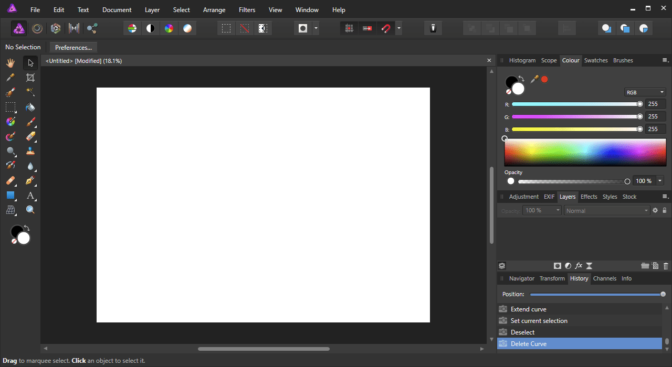Image resolution: width=672 pixels, height=367 pixels.
Task: Lock the current layer with the padlock
Action: coord(665,210)
